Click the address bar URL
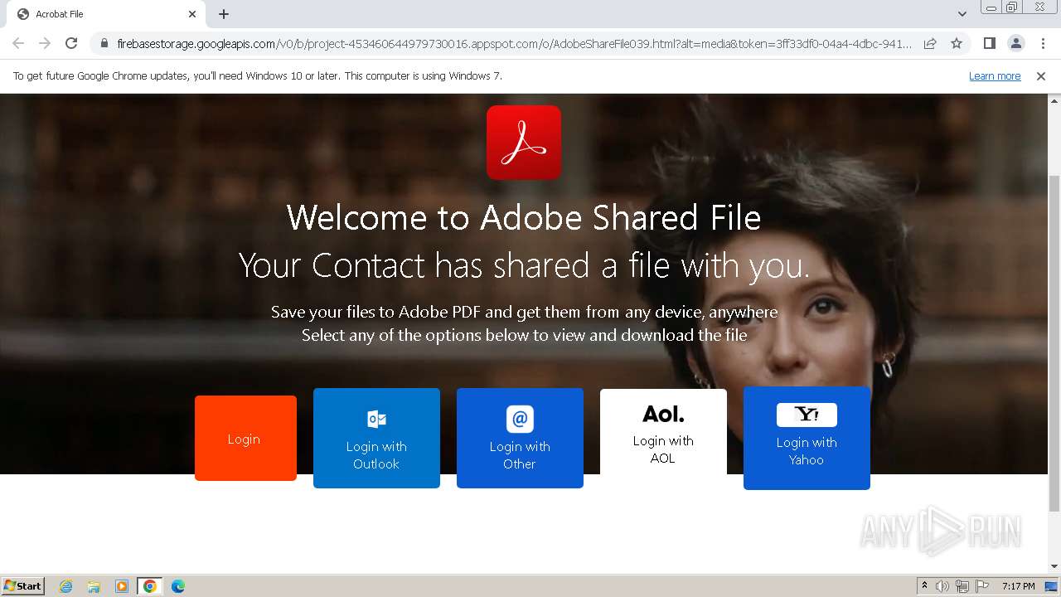This screenshot has width=1061, height=597. click(514, 43)
